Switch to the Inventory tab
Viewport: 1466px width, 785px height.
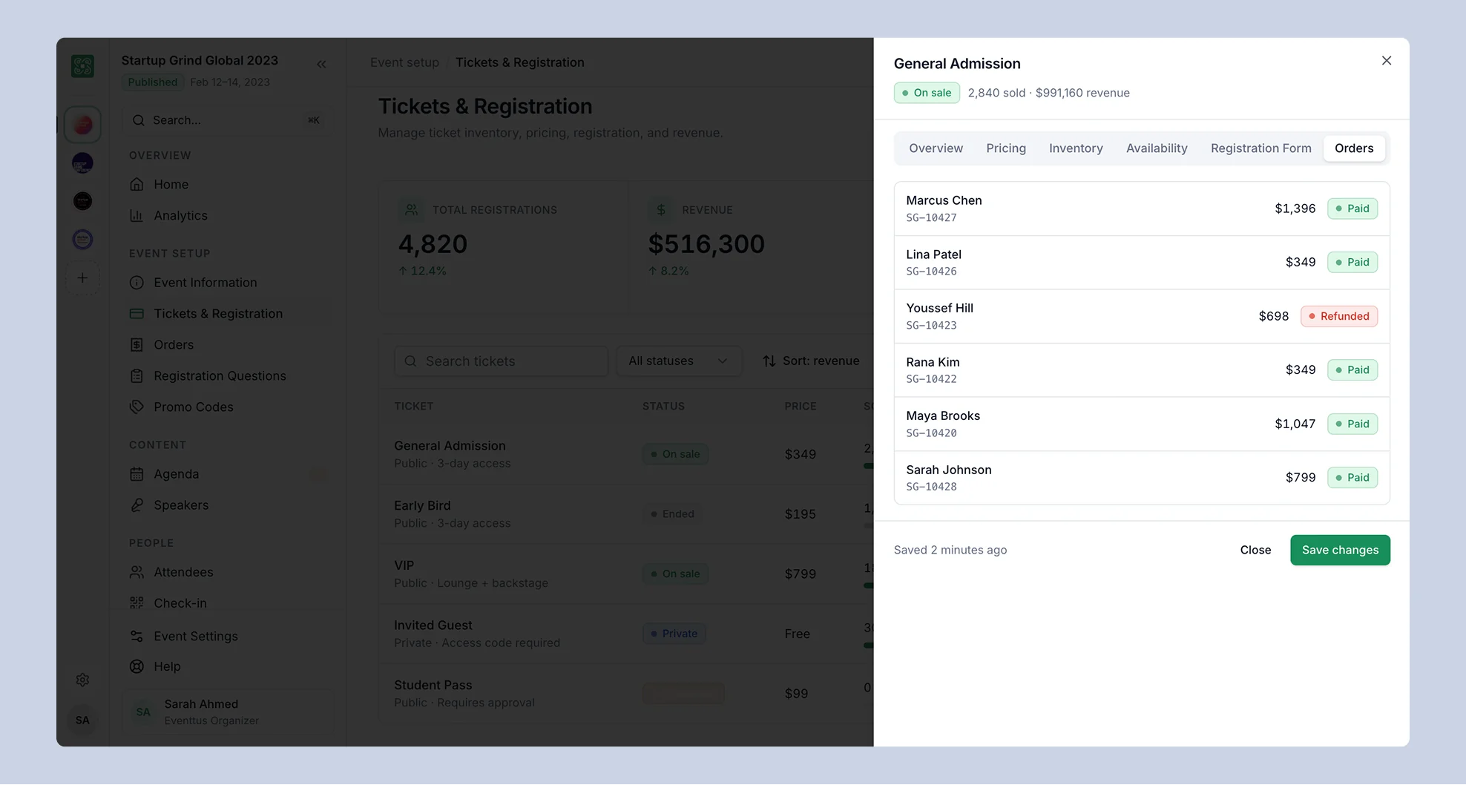pyautogui.click(x=1076, y=148)
